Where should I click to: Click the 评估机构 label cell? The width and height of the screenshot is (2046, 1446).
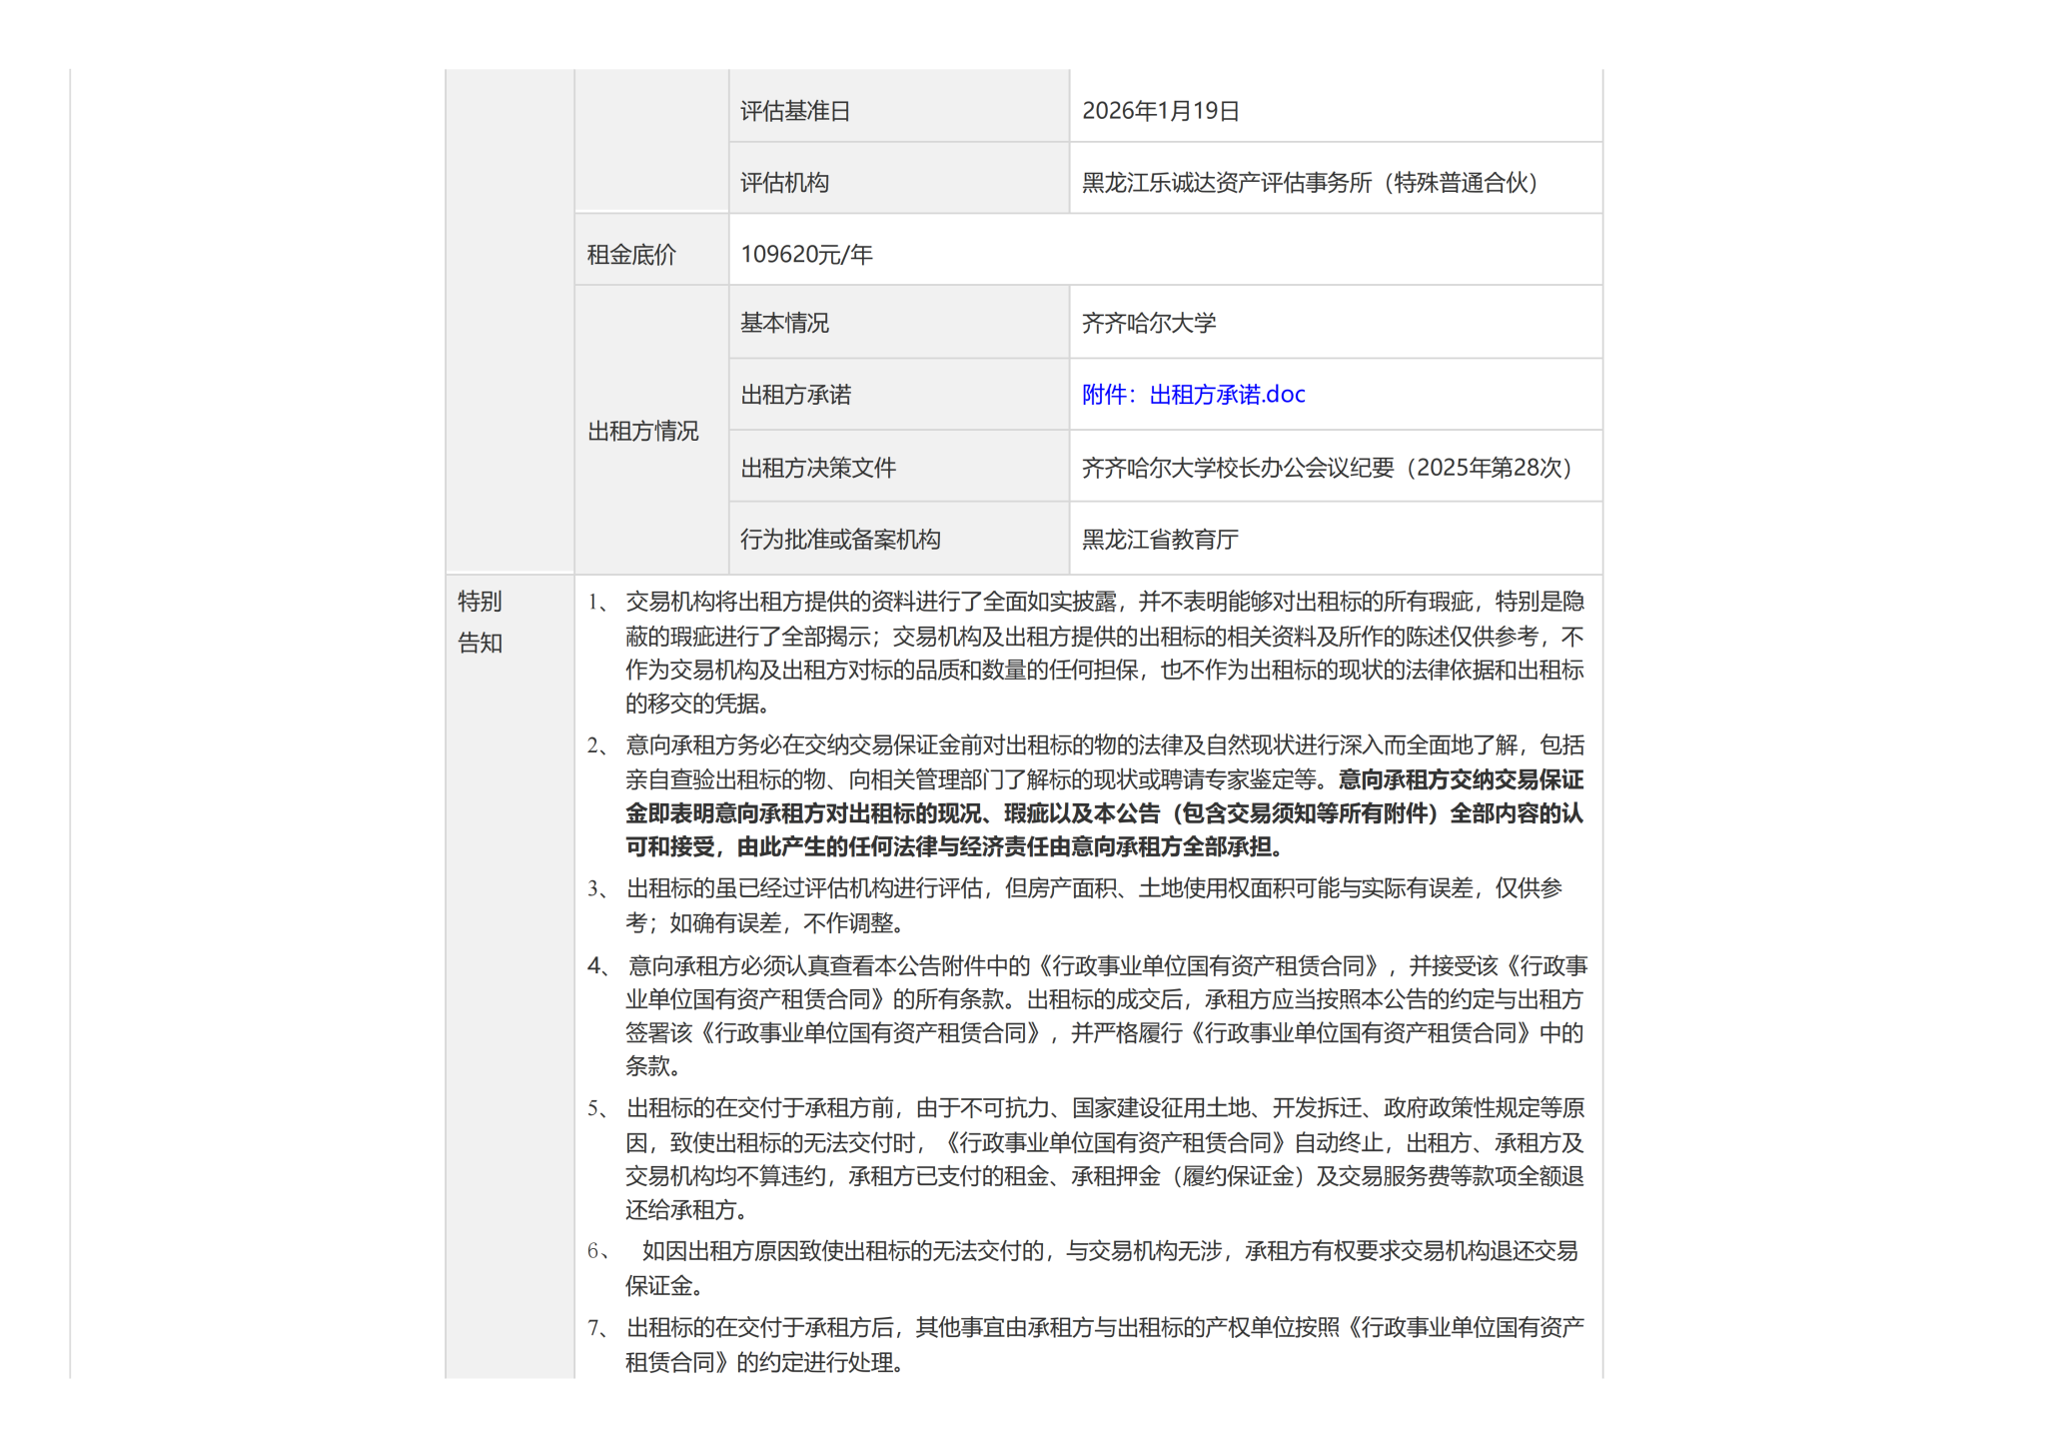click(x=784, y=183)
